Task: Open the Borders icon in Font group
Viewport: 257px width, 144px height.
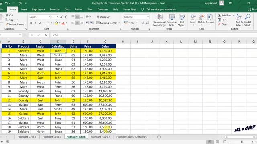Action: pyautogui.click(x=48, y=23)
